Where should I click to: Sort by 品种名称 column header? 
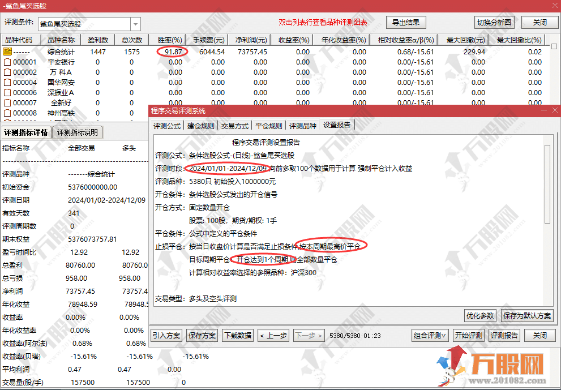61,40
